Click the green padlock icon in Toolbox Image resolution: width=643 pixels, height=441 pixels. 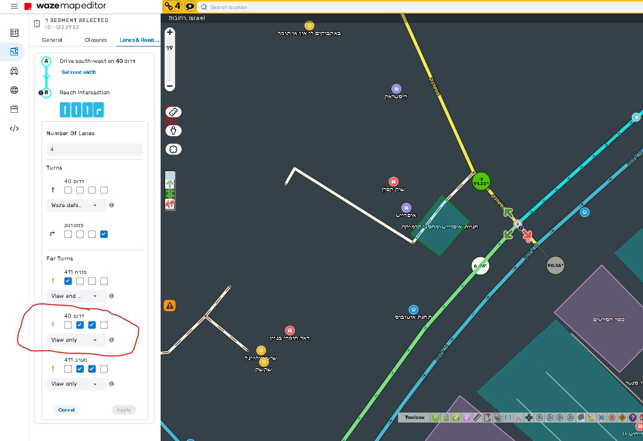pos(446,418)
